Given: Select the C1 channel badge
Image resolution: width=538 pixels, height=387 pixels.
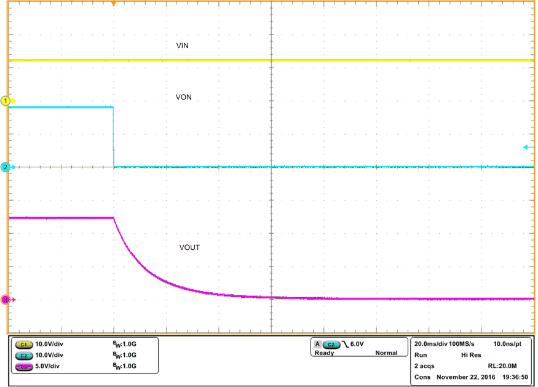Looking at the screenshot, I should pyautogui.click(x=23, y=344).
